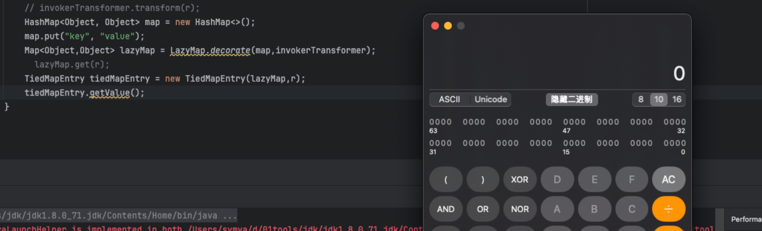Click the hex digit B key

point(594,209)
